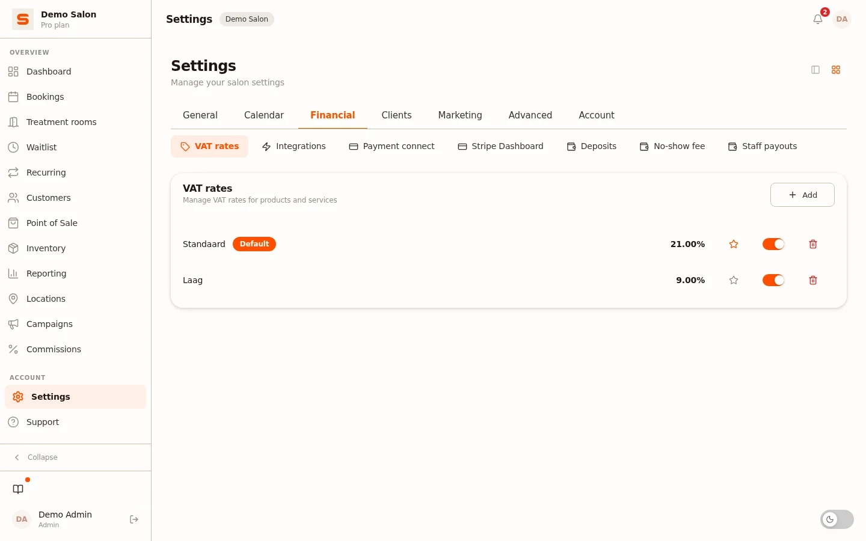Open Stripe Dashboard sub-tab

500,147
